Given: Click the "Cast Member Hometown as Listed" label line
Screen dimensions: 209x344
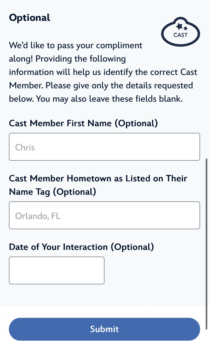Looking at the screenshot, I should 98,178.
